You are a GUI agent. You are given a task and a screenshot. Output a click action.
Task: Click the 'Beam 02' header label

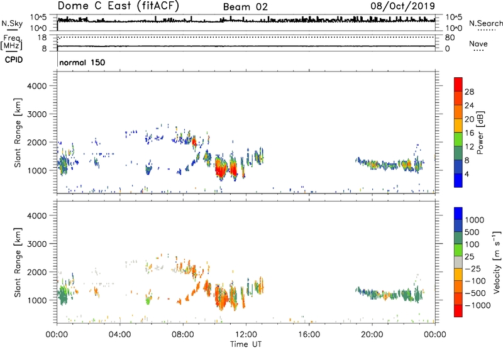pyautogui.click(x=245, y=7)
